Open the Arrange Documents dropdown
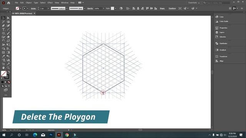Viewport: 246px width, 138px height. point(81,3)
